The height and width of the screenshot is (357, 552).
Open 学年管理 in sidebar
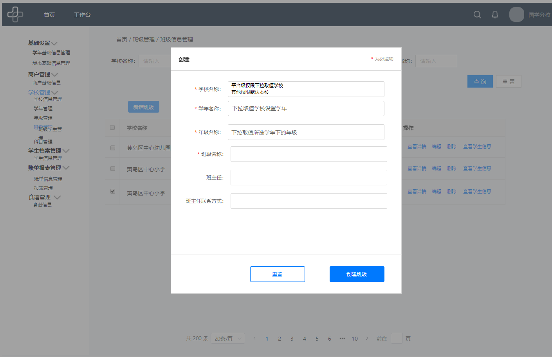43,109
